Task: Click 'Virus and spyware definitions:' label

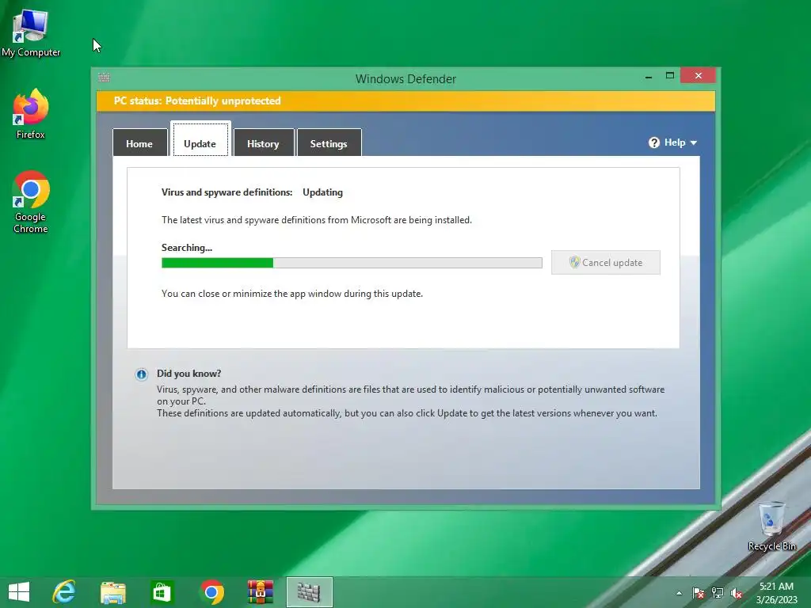Action: tap(227, 192)
